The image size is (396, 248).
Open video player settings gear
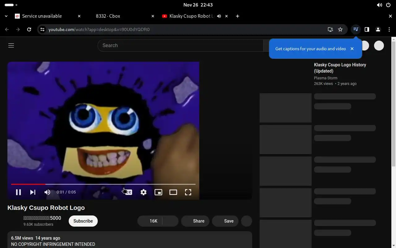pos(144,192)
